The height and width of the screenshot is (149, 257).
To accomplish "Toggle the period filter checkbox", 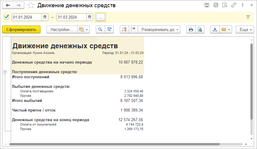I will 6,17.
